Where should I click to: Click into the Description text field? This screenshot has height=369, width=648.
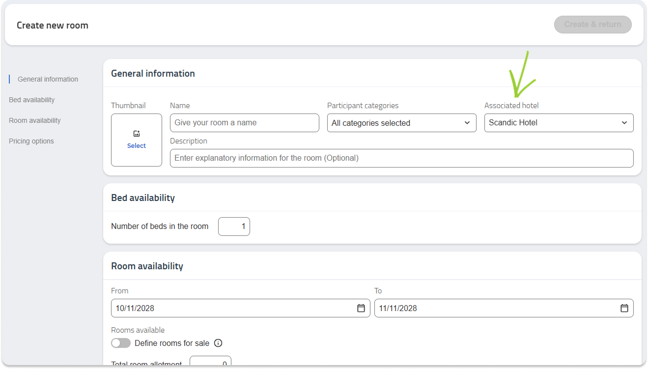point(402,158)
